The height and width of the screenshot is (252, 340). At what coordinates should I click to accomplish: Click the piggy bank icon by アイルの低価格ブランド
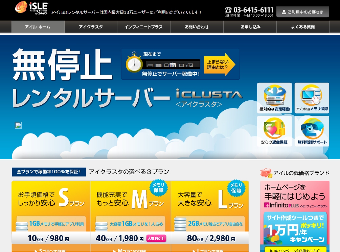[266, 173]
